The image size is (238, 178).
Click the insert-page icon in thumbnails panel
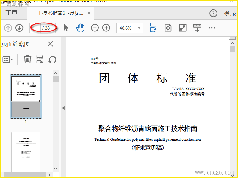pos(40,59)
